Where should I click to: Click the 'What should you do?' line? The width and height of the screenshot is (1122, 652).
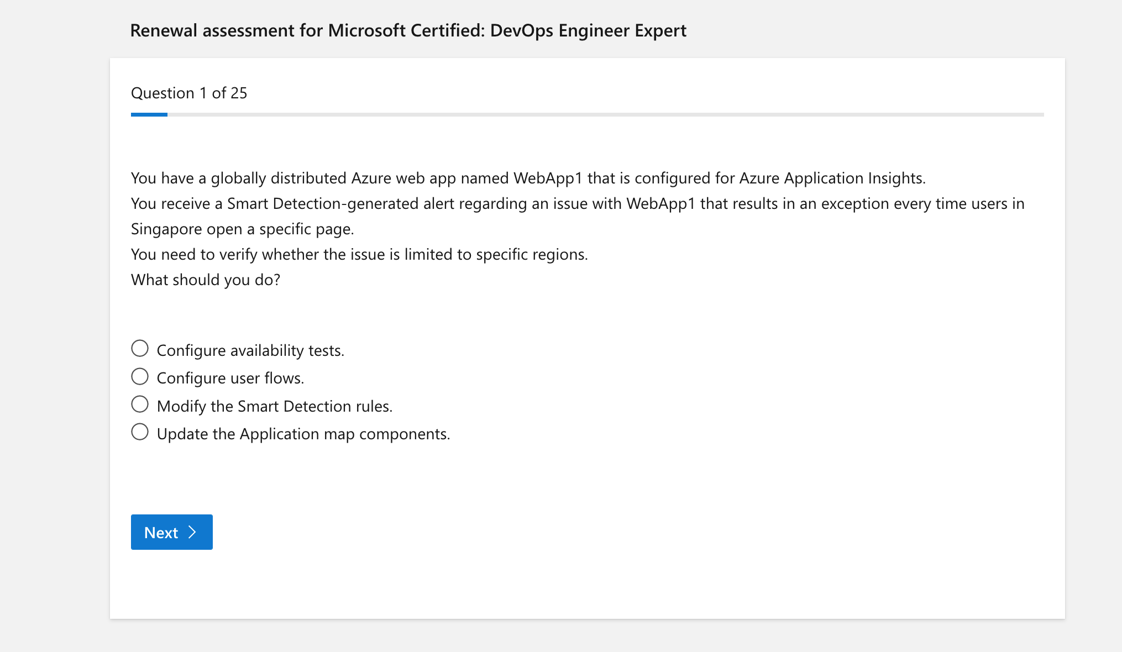206,280
